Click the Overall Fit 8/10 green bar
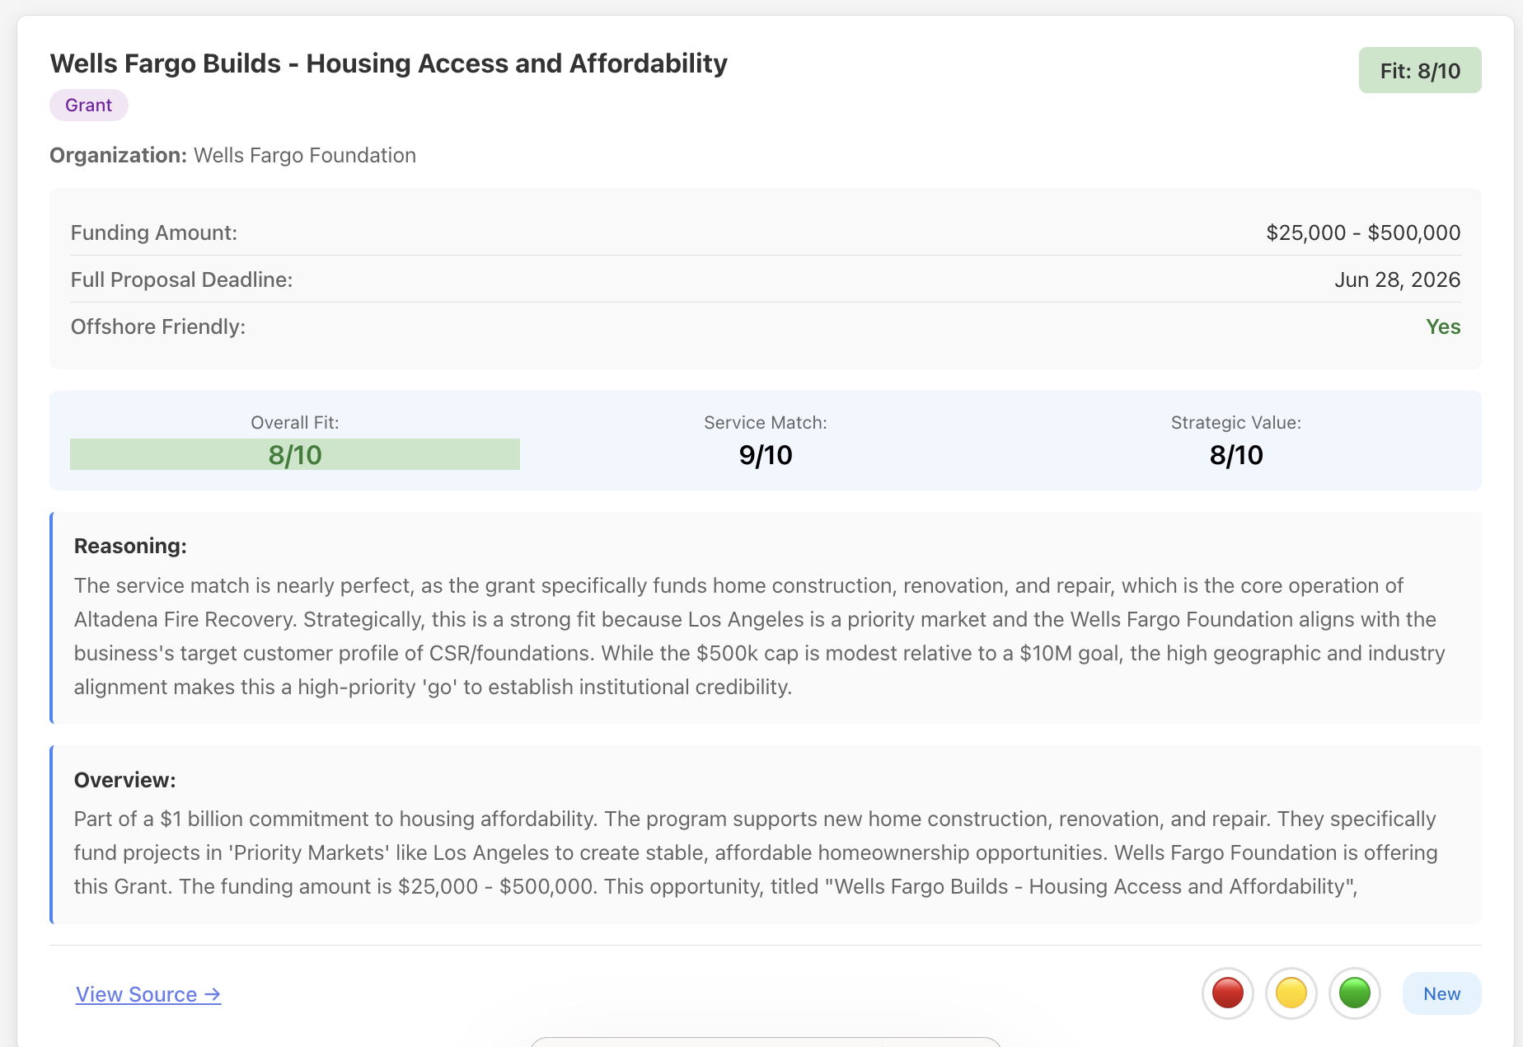 click(x=295, y=455)
